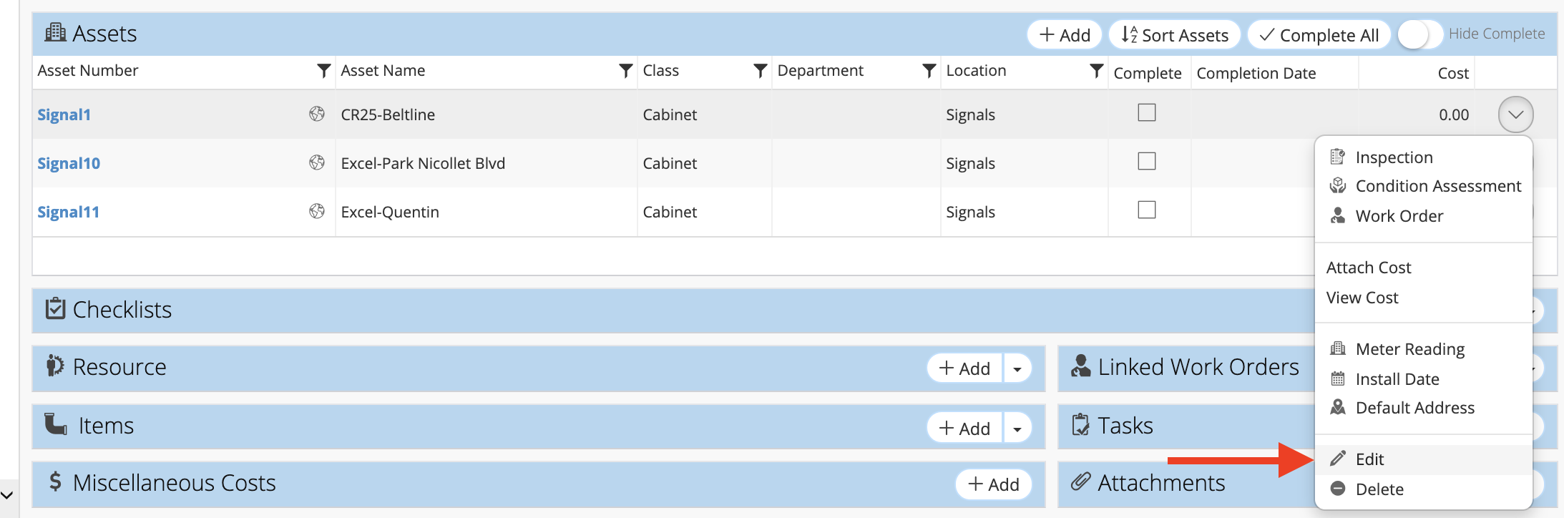
Task: Click the Asset Number filter icon
Action: pos(324,71)
